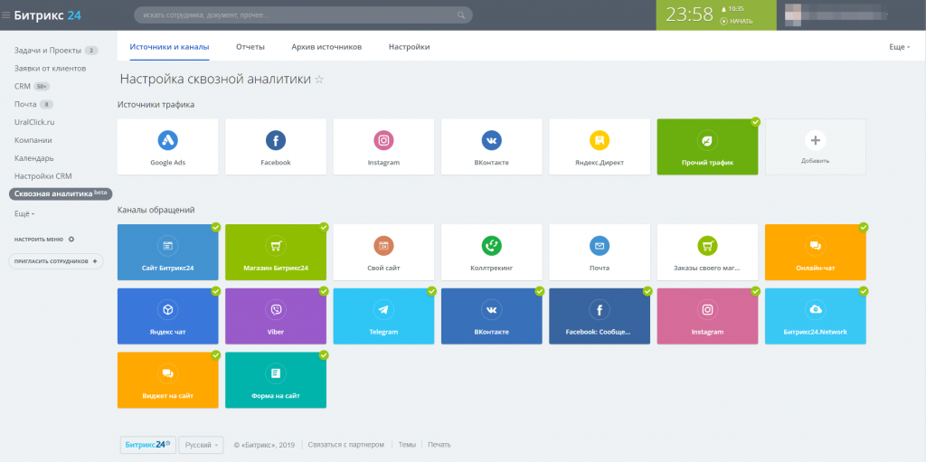The height and width of the screenshot is (462, 926).
Task: Open the Архив источников tab
Action: pos(326,47)
